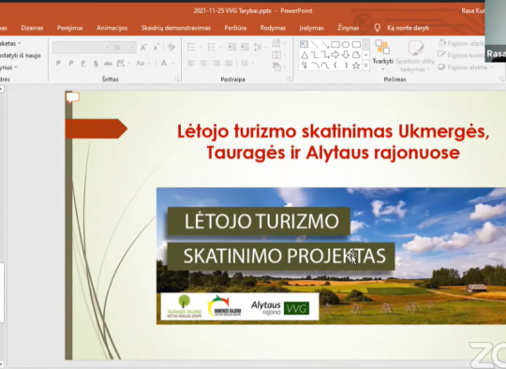Select the elbow connector shape
The height and width of the screenshot is (369, 506).
tap(315, 55)
